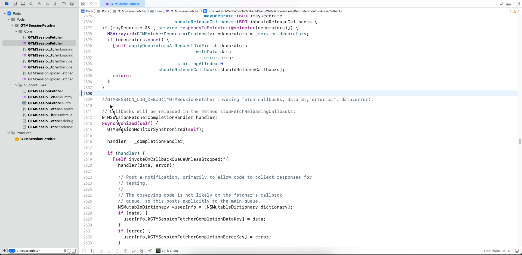Open the related items grid menu
Image resolution: width=522 pixels, height=255 pixels.
click(83, 4)
